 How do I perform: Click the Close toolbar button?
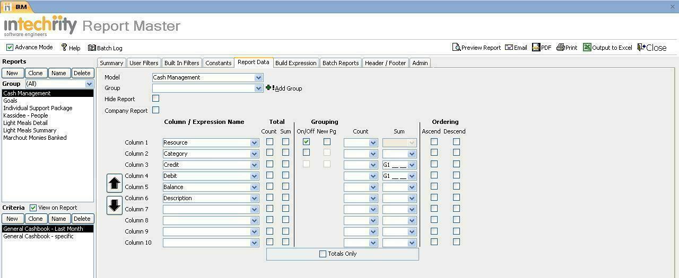point(652,47)
